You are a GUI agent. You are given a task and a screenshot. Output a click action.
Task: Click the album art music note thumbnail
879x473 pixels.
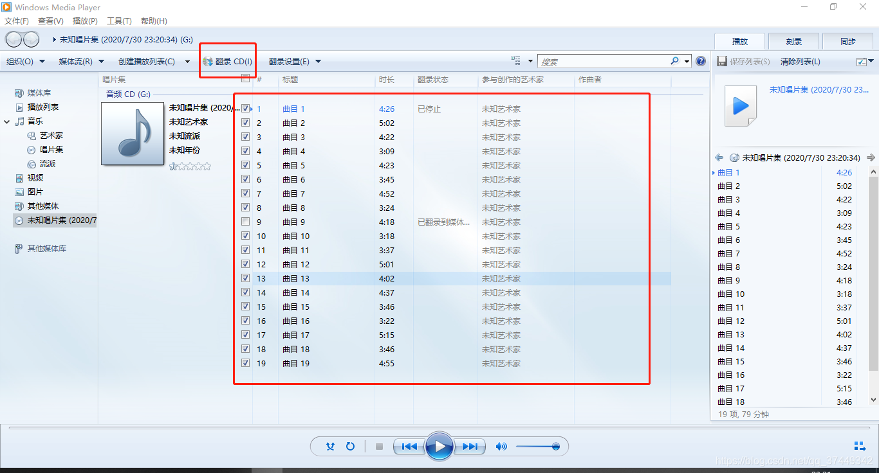click(133, 134)
